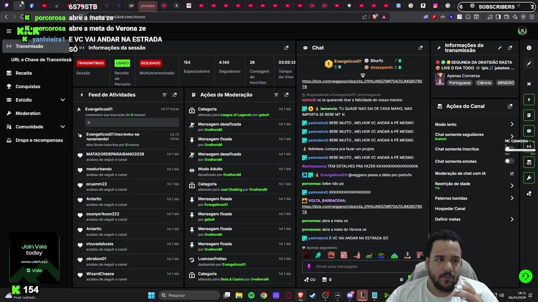Click three-dots cluster icon in right sidebar
538x302 pixels.
click(529, 193)
